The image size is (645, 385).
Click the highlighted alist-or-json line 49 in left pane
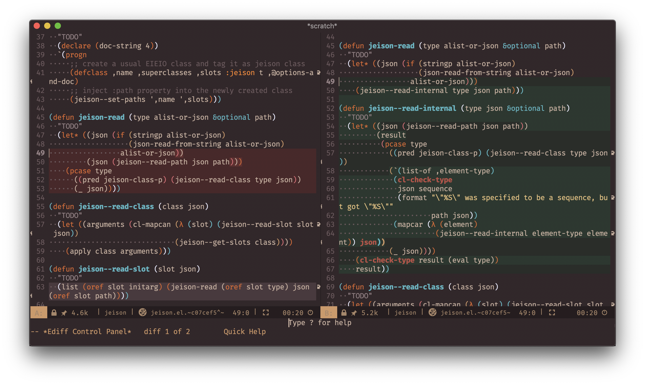click(148, 153)
